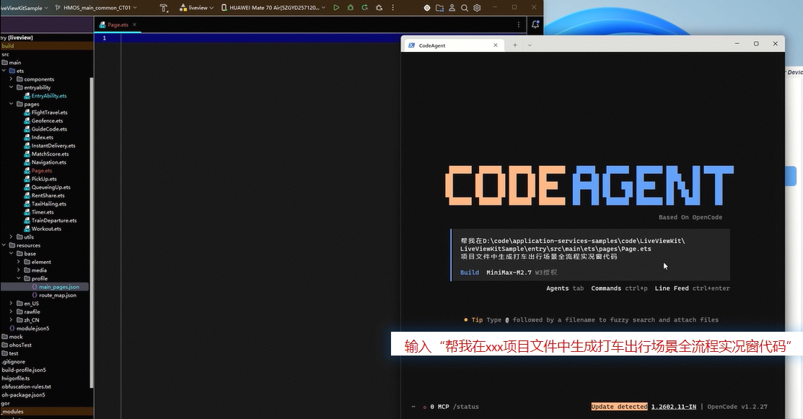Run the app with the green play icon
Viewport: 803px width, 419px height.
(x=336, y=8)
